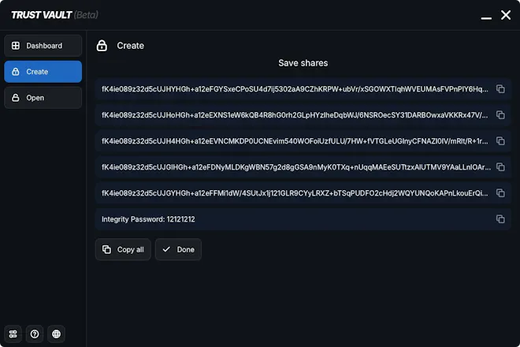Close the Trust Vault window
Viewport: 520px width, 347px height.
tap(506, 15)
